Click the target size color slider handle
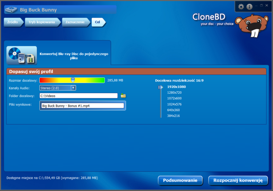The height and width of the screenshot is (191, 273). click(x=73, y=80)
